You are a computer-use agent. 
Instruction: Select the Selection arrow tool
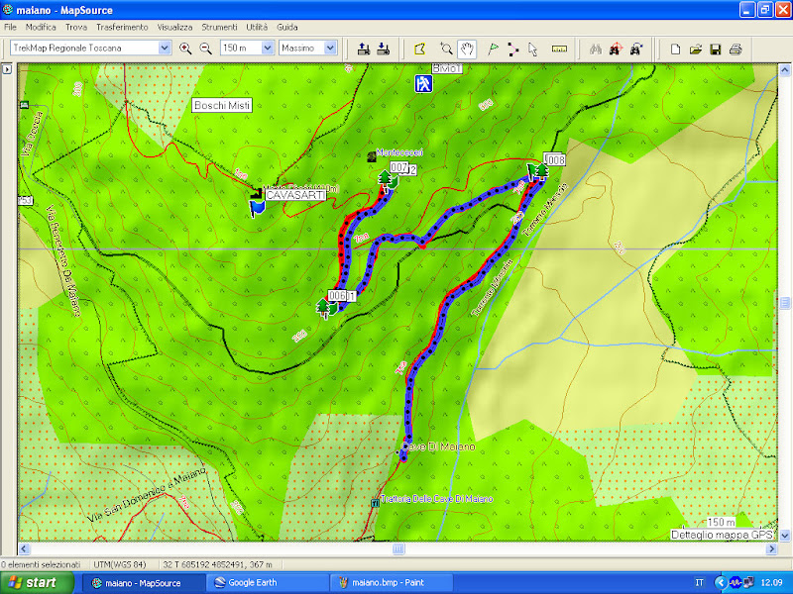tap(532, 49)
